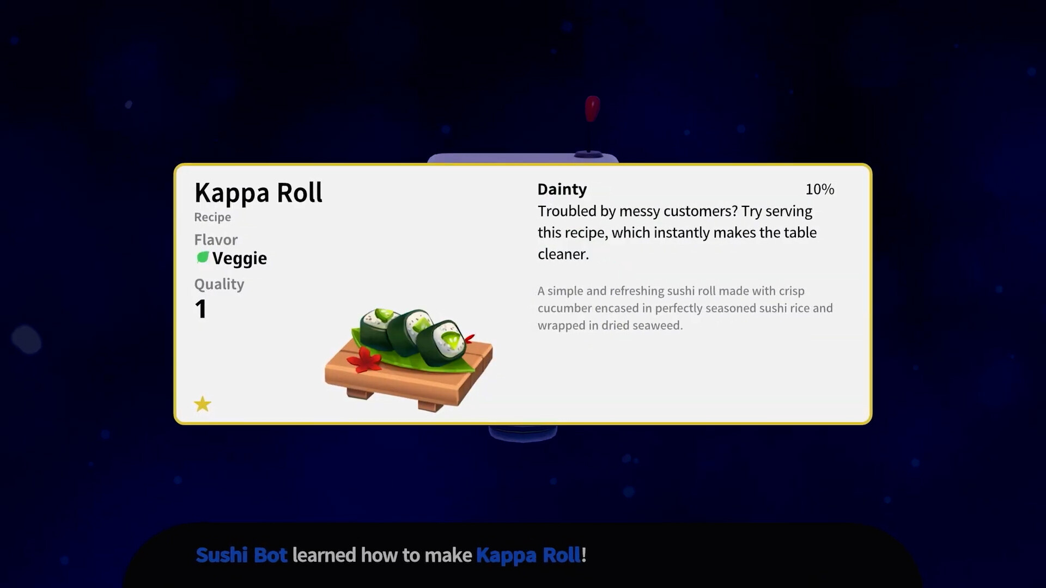Screen dimensions: 1046x588
Task: Click the green Veggie leaf icon
Action: tap(203, 258)
